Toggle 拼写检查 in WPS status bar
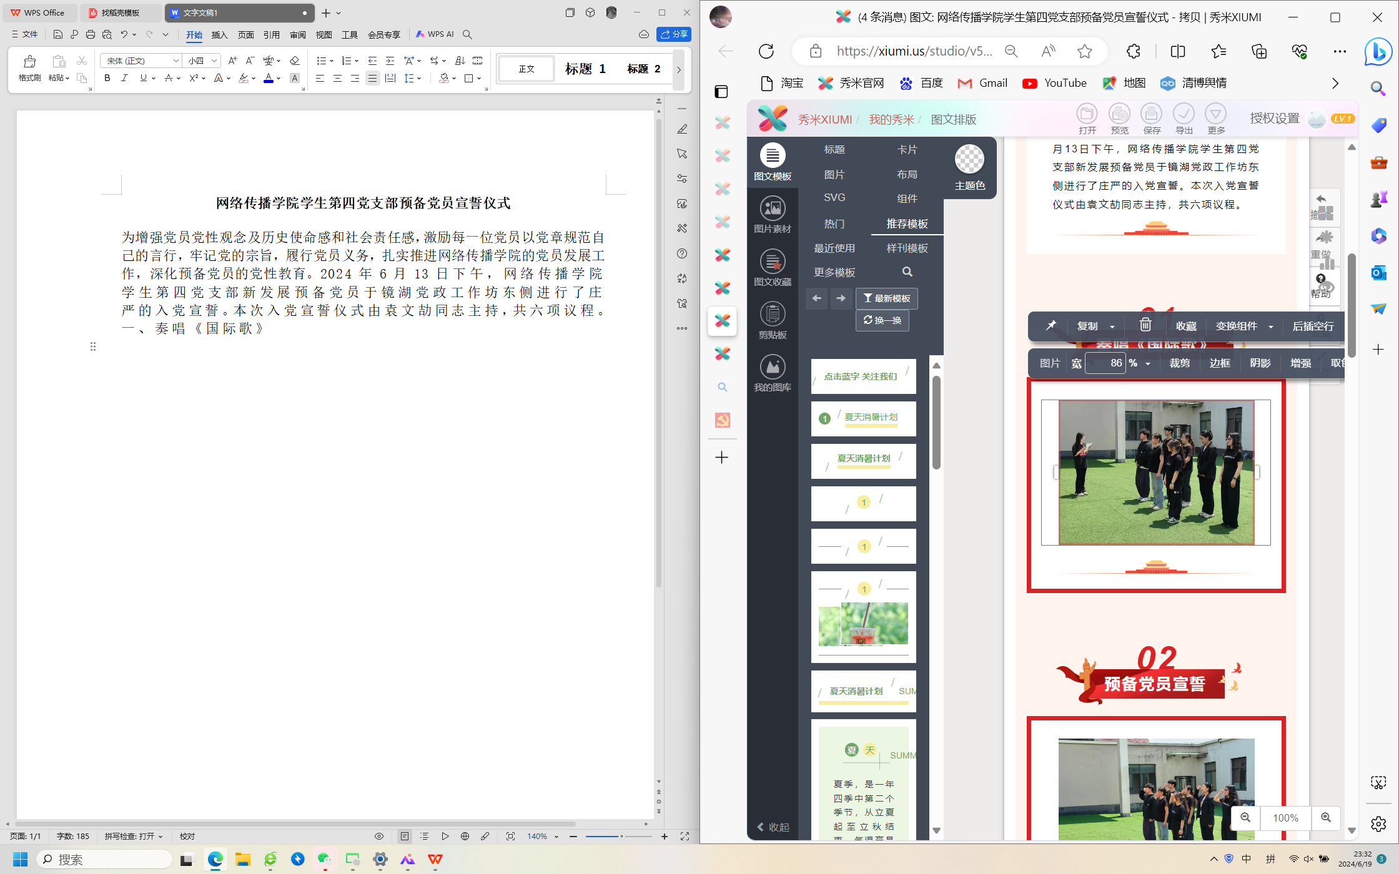This screenshot has width=1399, height=874. pyautogui.click(x=133, y=837)
